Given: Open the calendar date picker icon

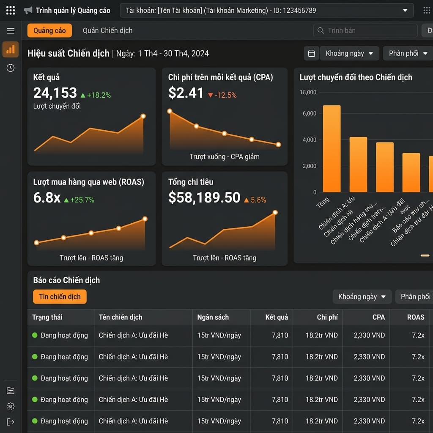Looking at the screenshot, I should tap(311, 53).
